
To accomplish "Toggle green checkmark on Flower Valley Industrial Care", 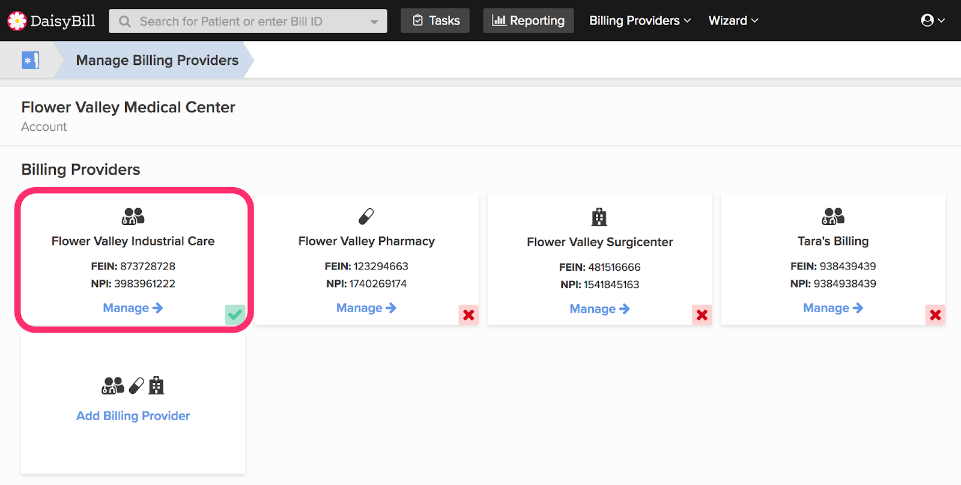I will [x=235, y=315].
